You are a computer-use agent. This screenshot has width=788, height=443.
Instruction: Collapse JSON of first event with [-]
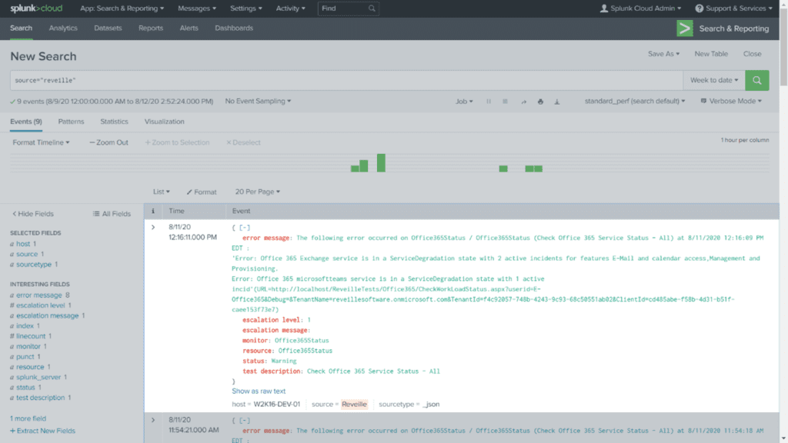click(x=244, y=228)
